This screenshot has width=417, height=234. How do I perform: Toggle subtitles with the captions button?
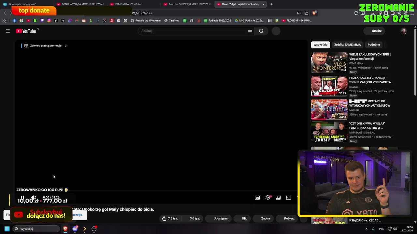pyautogui.click(x=257, y=198)
